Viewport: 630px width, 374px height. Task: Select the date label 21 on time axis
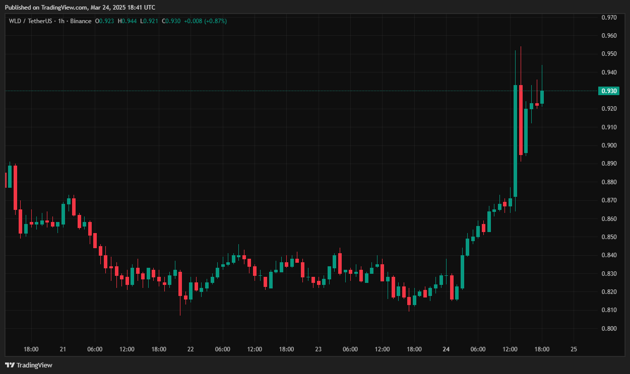tap(63, 349)
